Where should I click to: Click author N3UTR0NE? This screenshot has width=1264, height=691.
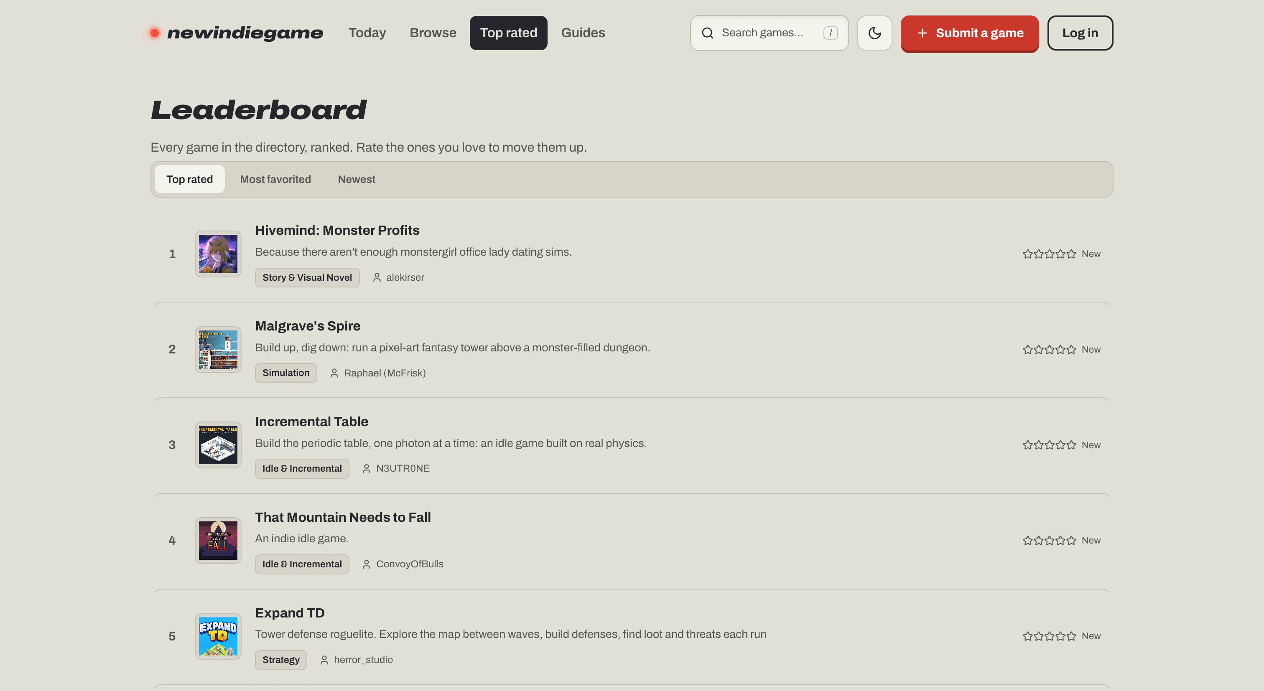click(x=403, y=468)
